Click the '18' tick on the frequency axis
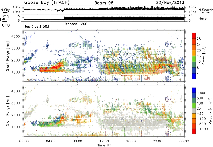 click(x=18, y=16)
